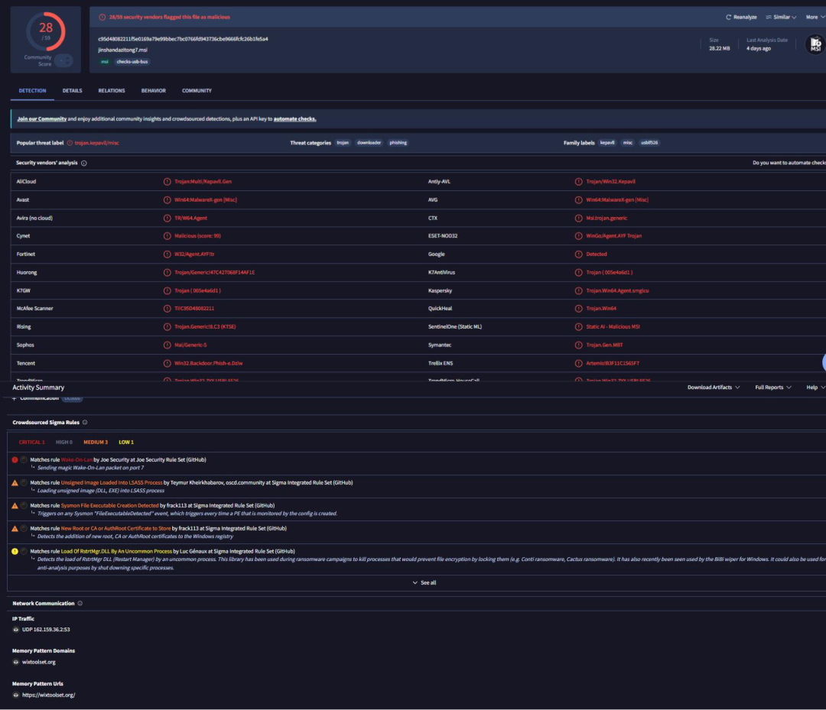Open the Similar dropdown
The image size is (826, 710).
coord(781,18)
